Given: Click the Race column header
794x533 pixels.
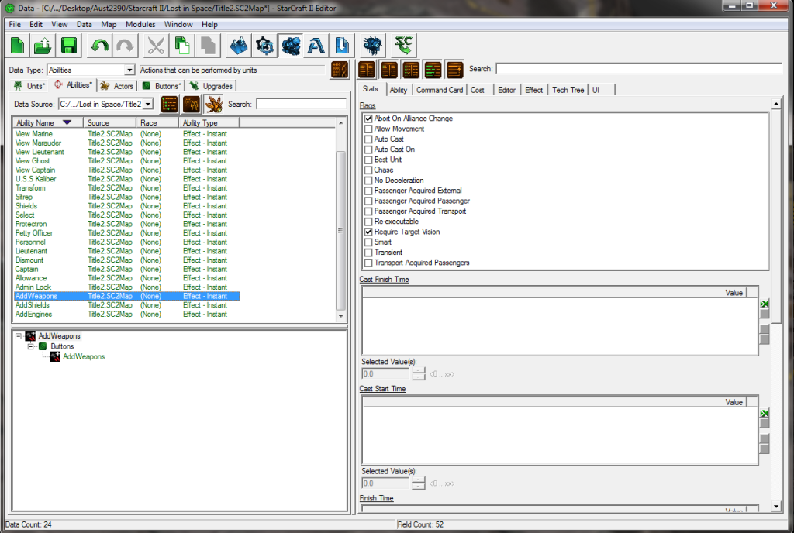Looking at the screenshot, I should point(157,122).
